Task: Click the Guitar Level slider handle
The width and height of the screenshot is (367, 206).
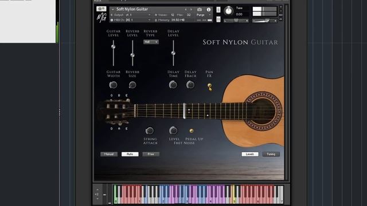Action: (114, 47)
